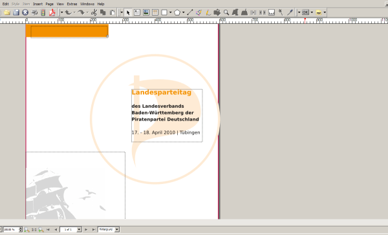Click the '17. - 18. April 2010 | Tübingen' text
This screenshot has height=235, width=388.
(x=166, y=132)
